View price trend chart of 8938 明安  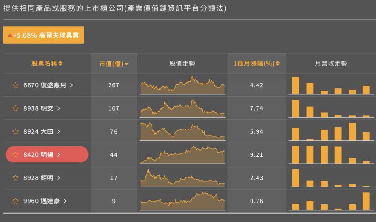(182, 108)
